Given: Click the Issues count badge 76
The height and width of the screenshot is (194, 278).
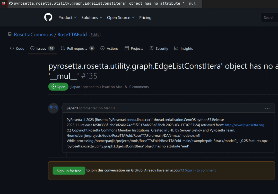Looking at the screenshot, I should click(51, 48).
